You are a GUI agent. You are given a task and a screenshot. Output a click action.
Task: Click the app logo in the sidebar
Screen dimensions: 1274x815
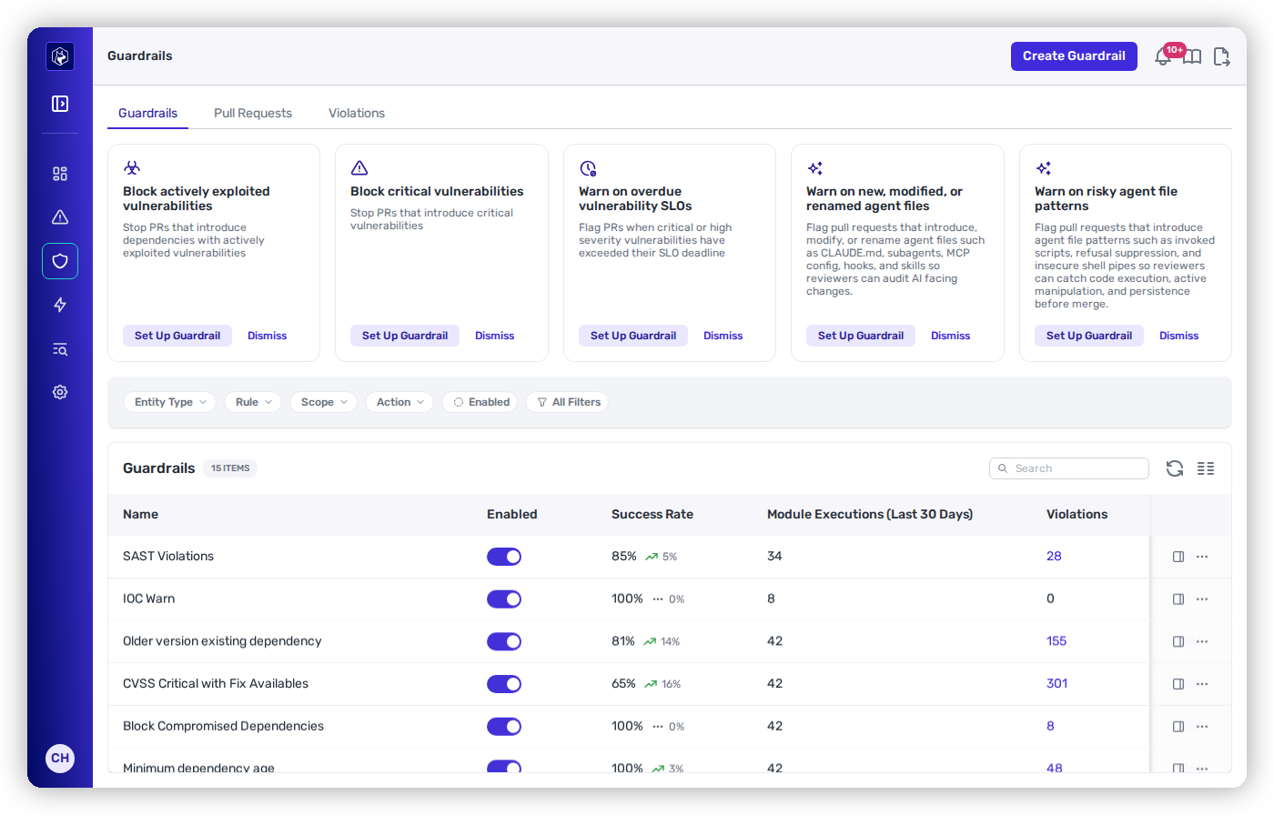(60, 56)
